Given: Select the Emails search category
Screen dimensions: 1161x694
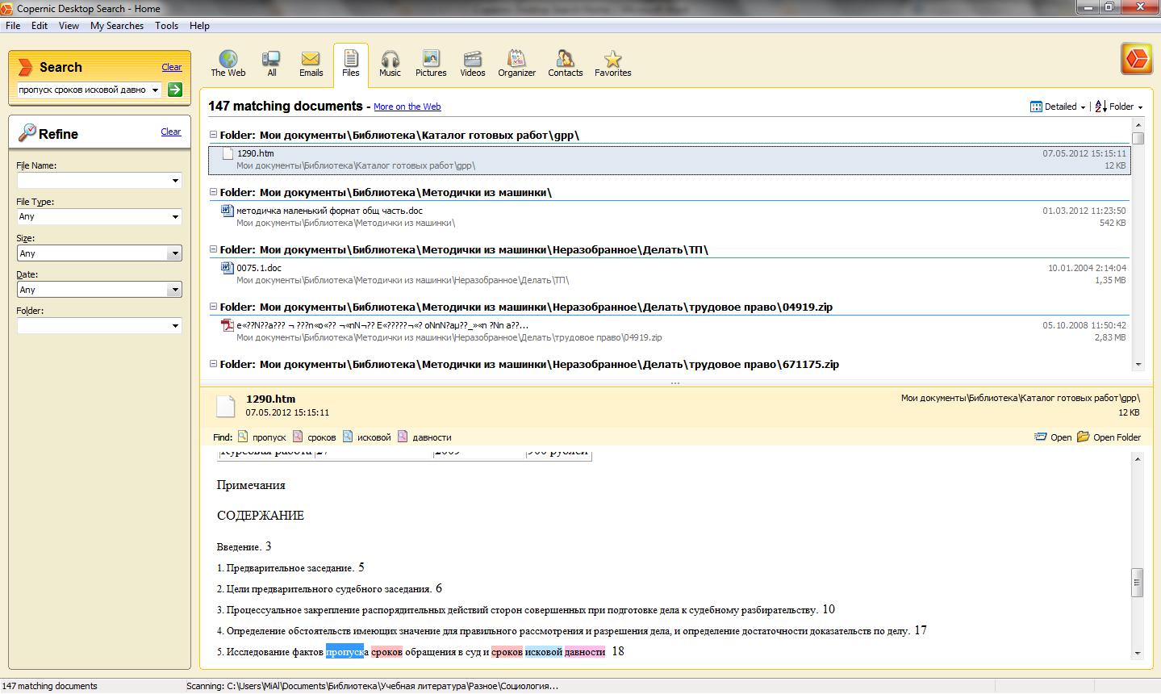Looking at the screenshot, I should click(311, 63).
